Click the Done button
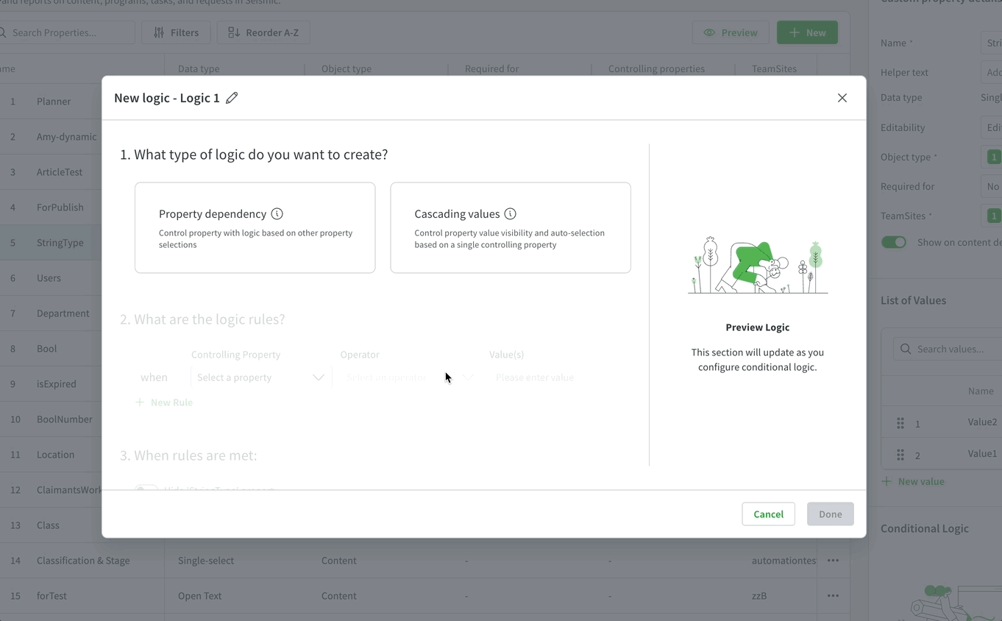 (x=830, y=514)
